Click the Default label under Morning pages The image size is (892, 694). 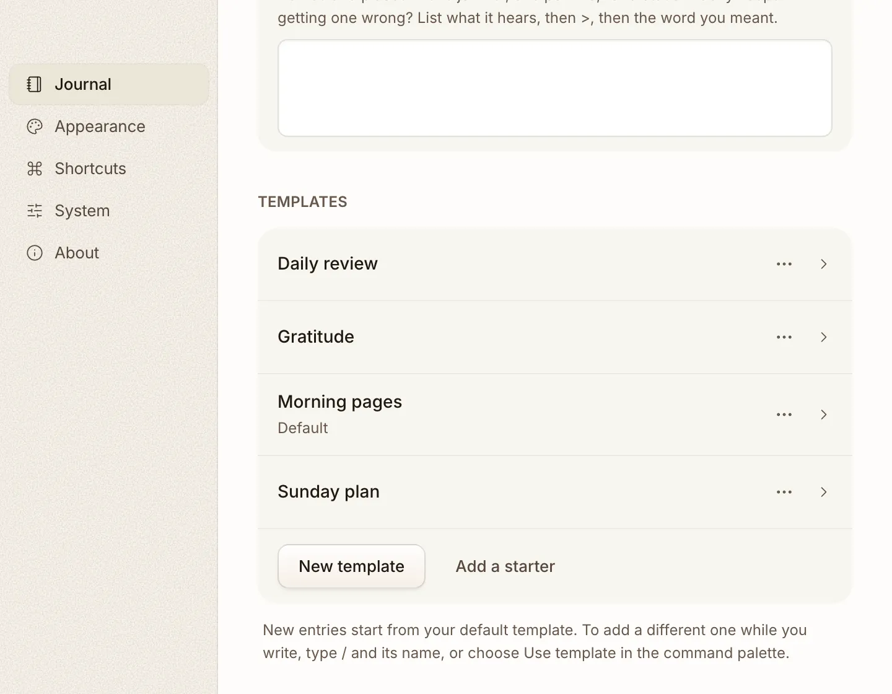coord(303,428)
